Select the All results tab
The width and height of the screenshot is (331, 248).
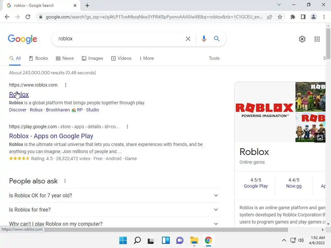[x=15, y=58]
